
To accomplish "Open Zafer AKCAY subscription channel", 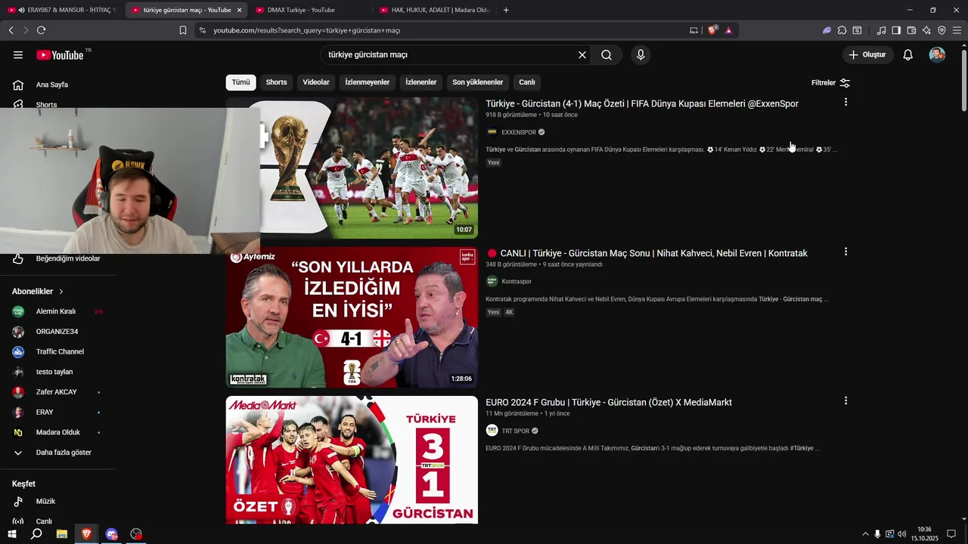I will (x=57, y=392).
